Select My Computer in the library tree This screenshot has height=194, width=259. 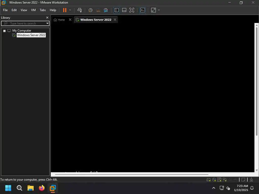point(22,31)
